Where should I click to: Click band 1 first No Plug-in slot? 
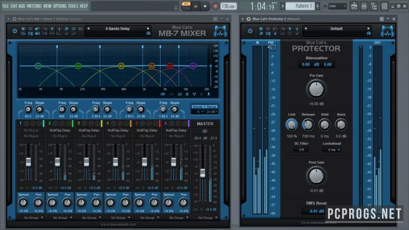[x=31, y=130]
